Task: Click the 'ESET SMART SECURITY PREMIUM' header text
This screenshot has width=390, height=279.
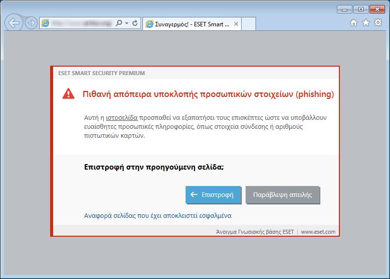Action: click(102, 73)
